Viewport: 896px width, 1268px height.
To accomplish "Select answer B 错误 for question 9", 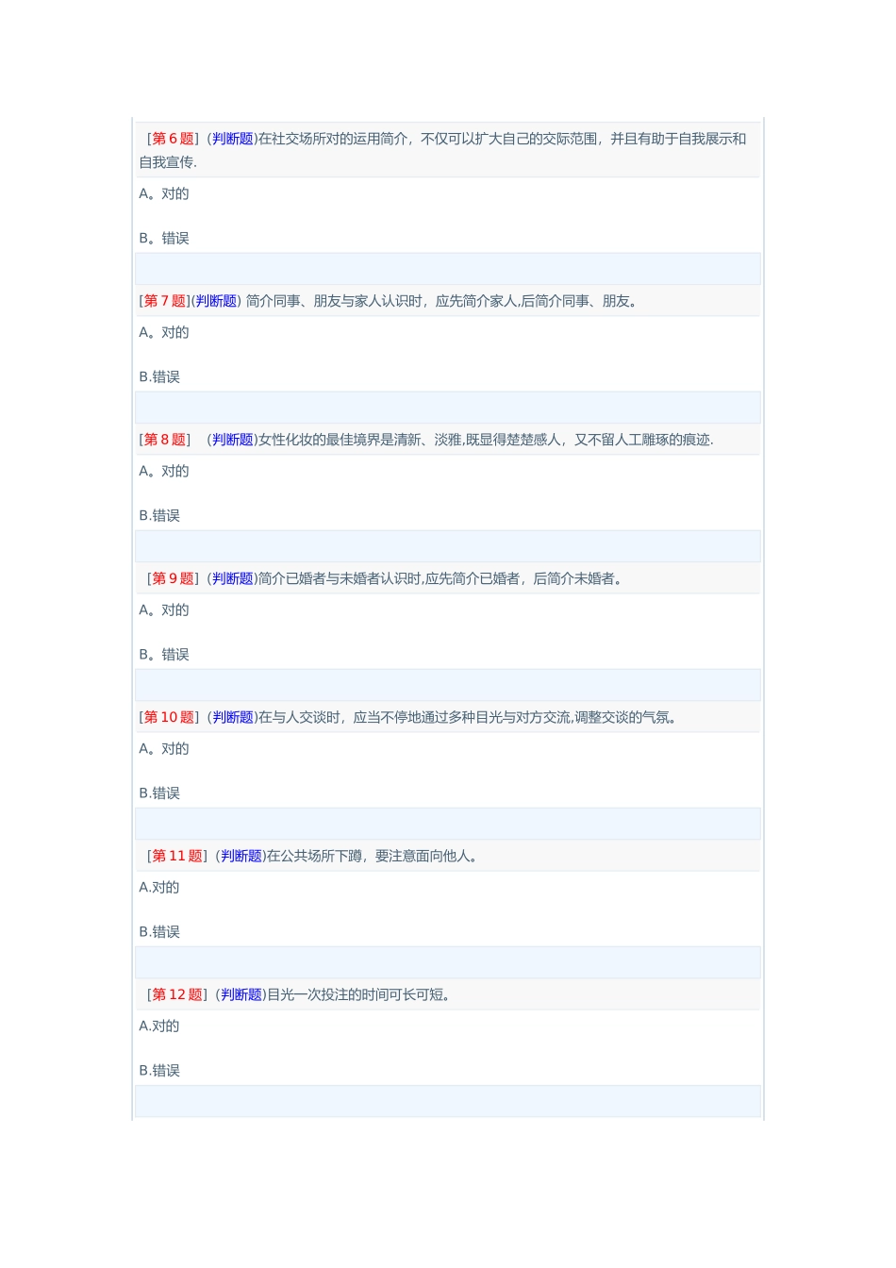I will (x=164, y=654).
